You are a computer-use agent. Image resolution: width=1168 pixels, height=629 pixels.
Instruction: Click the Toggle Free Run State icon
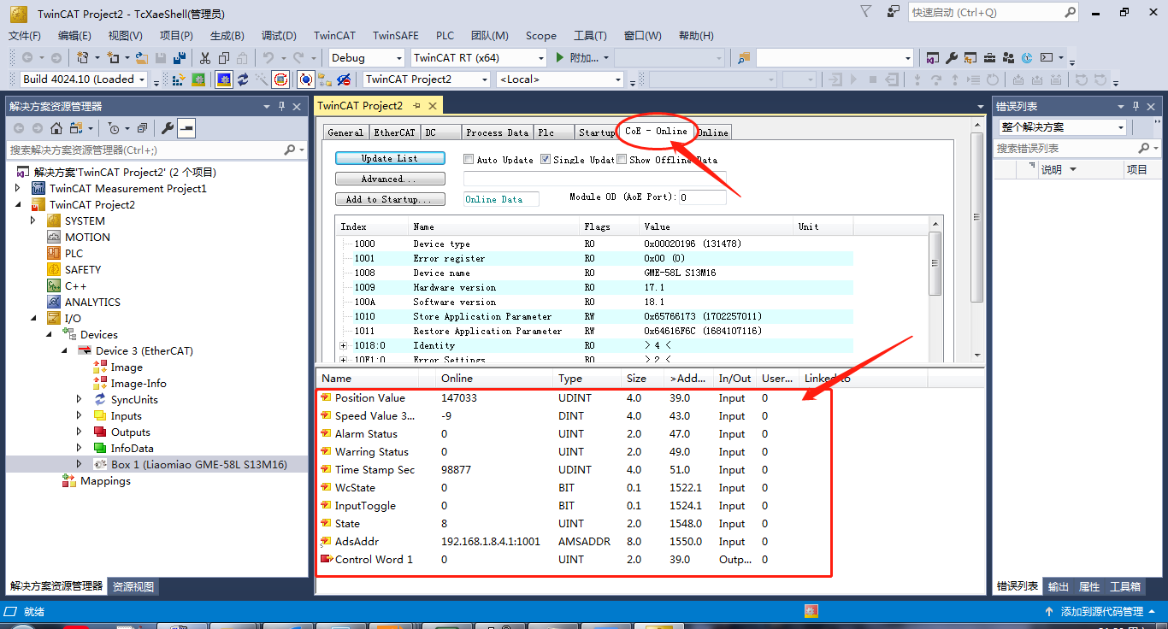coord(280,79)
